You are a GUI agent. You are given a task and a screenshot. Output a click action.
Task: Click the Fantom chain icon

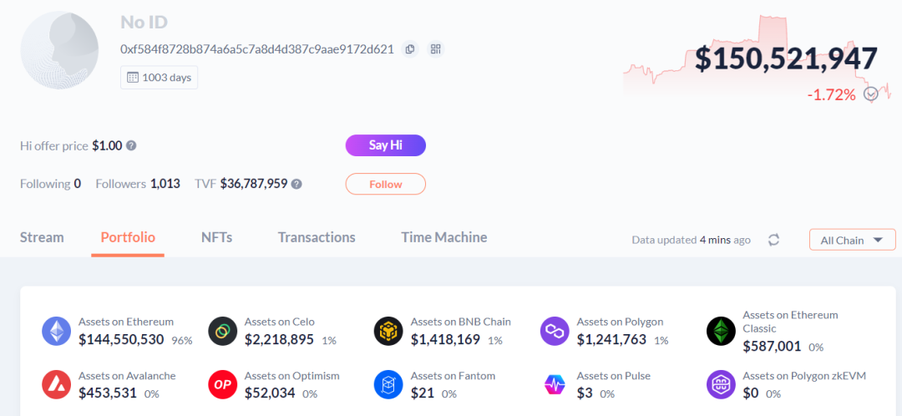click(388, 385)
